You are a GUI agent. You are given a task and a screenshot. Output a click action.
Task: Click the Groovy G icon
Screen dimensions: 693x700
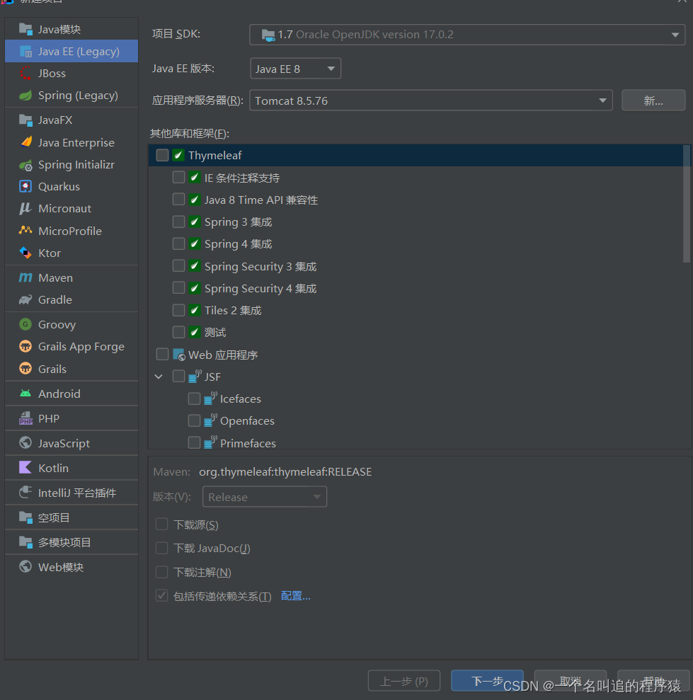pyautogui.click(x=25, y=325)
